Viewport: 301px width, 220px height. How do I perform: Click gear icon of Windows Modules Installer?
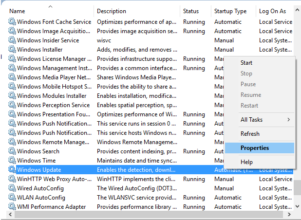point(12,95)
